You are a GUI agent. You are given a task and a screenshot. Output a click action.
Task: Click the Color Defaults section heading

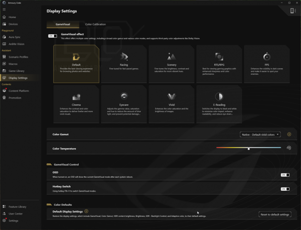[x=63, y=204]
